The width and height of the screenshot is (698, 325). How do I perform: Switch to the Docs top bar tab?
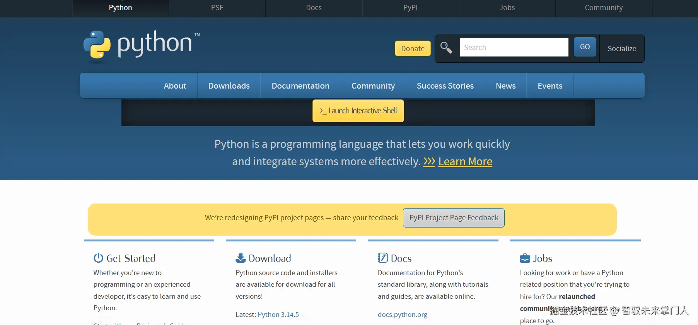[314, 8]
